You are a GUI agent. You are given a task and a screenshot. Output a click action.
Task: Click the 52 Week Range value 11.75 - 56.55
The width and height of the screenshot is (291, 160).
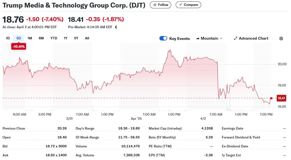(129, 137)
